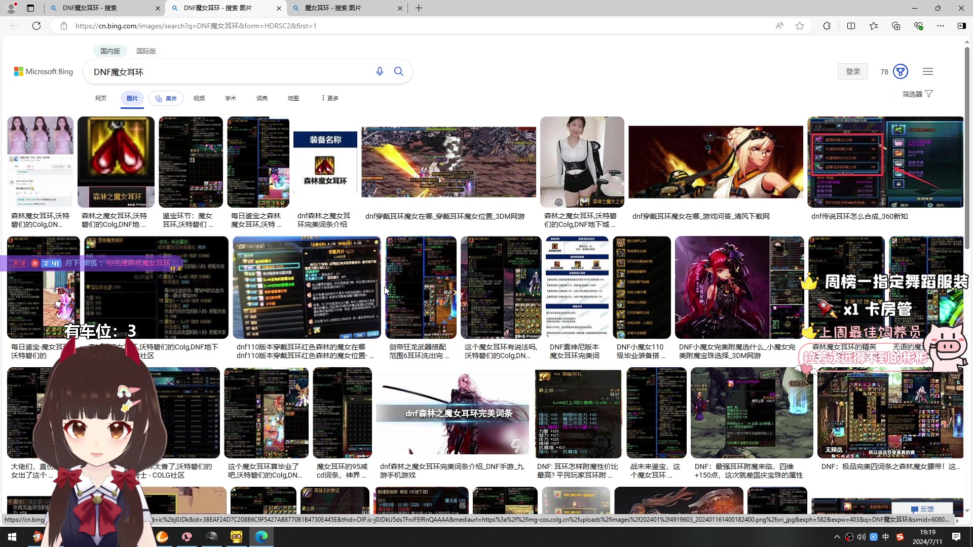Open browser essentials heart icon
The width and height of the screenshot is (973, 547).
click(918, 26)
